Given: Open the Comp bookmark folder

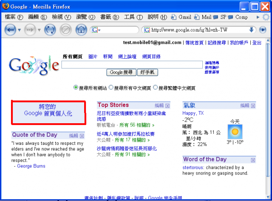Looking at the screenshot, I should pos(238,17).
